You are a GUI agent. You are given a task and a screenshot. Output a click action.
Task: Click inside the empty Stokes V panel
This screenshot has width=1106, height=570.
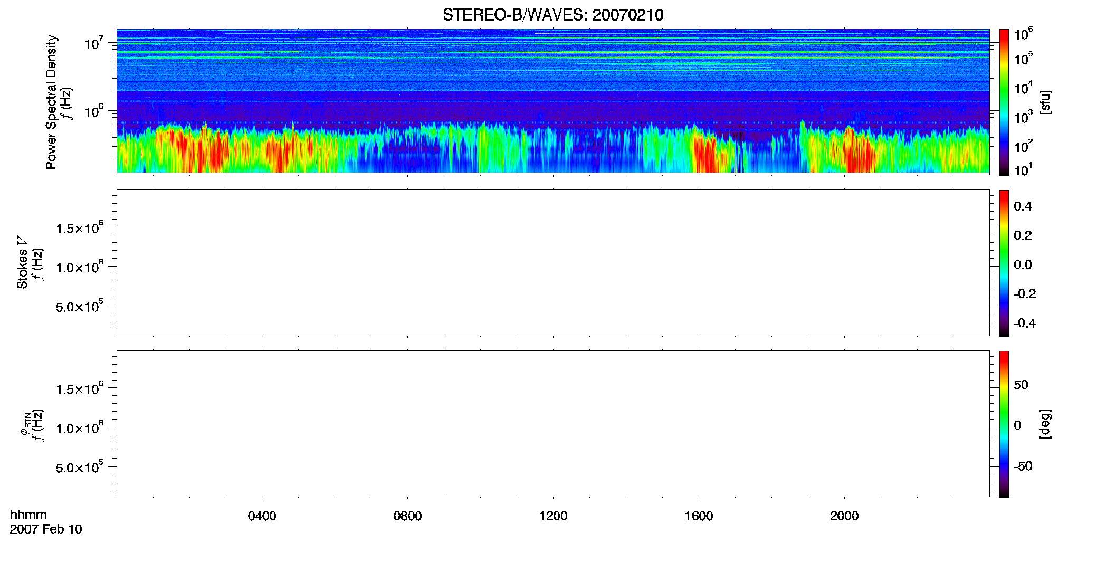[553, 263]
